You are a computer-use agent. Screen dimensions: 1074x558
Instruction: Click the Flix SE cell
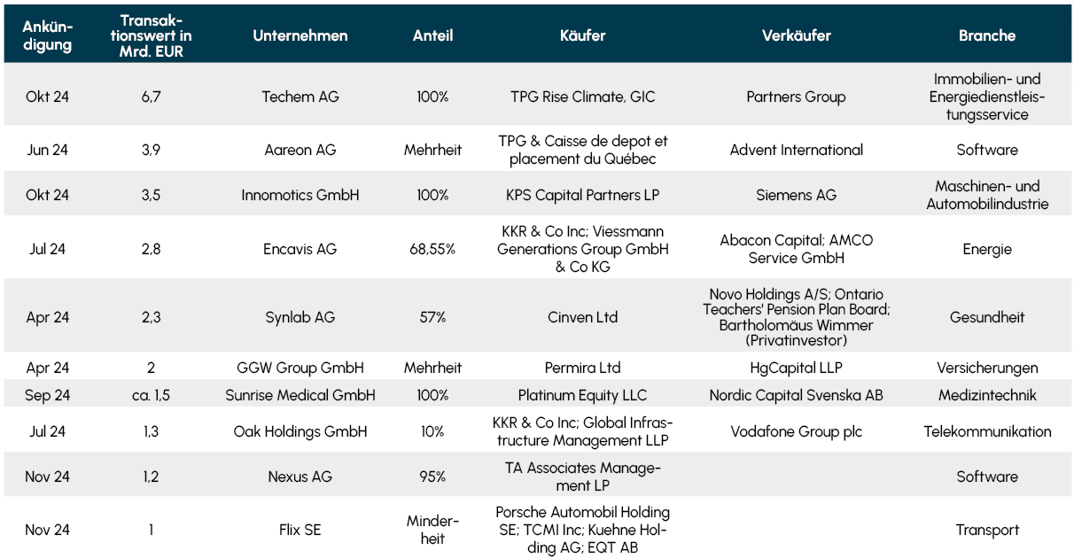coord(300,531)
